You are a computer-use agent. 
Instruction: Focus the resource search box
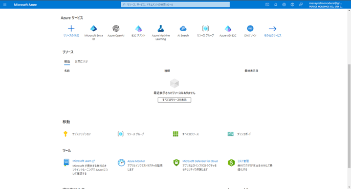175,5
